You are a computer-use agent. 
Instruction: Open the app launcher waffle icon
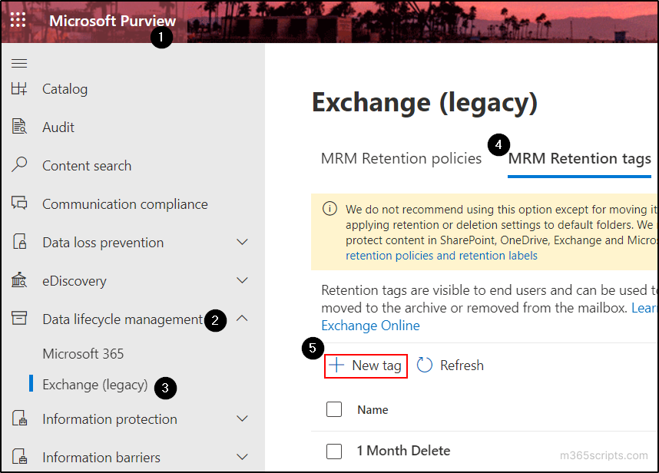[x=18, y=20]
